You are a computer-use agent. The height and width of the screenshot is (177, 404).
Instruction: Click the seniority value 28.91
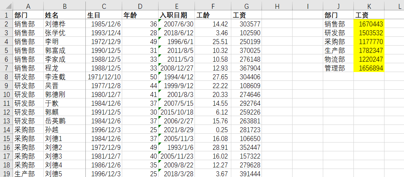click(213, 147)
